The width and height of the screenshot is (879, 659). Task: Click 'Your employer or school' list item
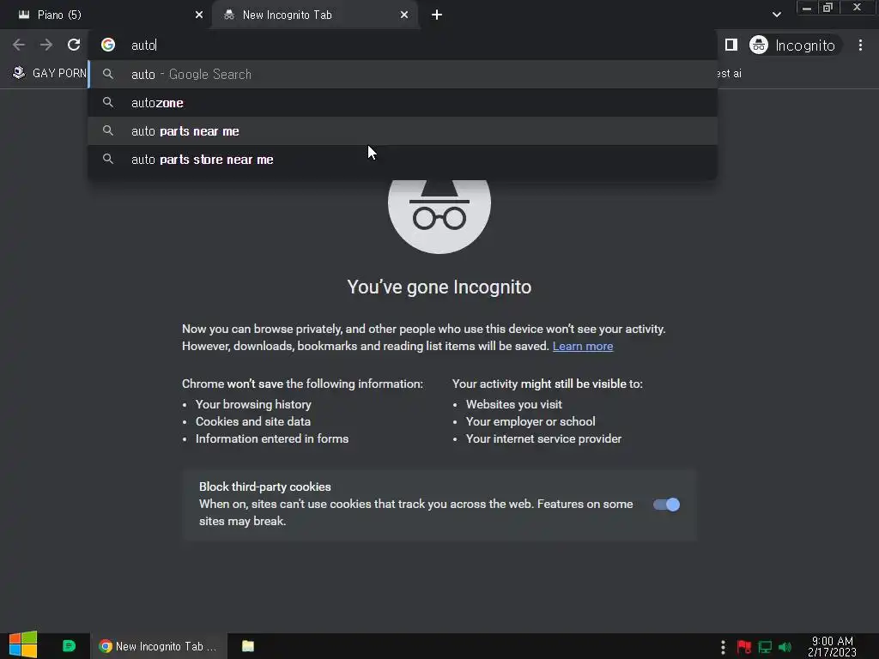coord(530,422)
